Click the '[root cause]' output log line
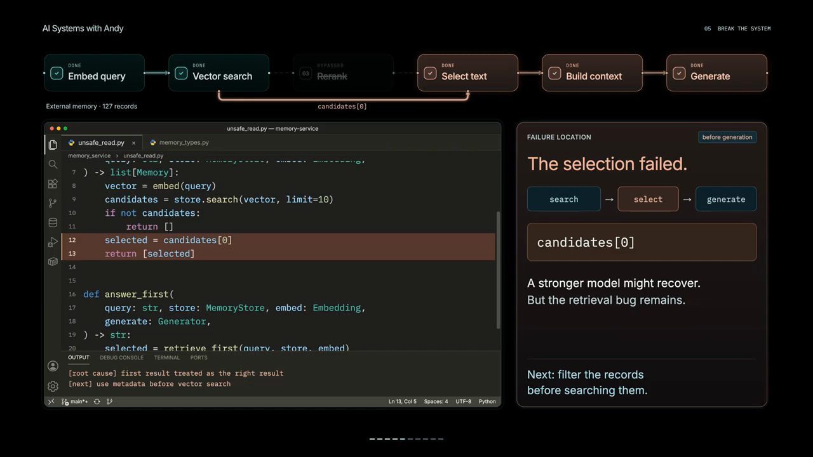The height and width of the screenshot is (457, 813). (176, 373)
